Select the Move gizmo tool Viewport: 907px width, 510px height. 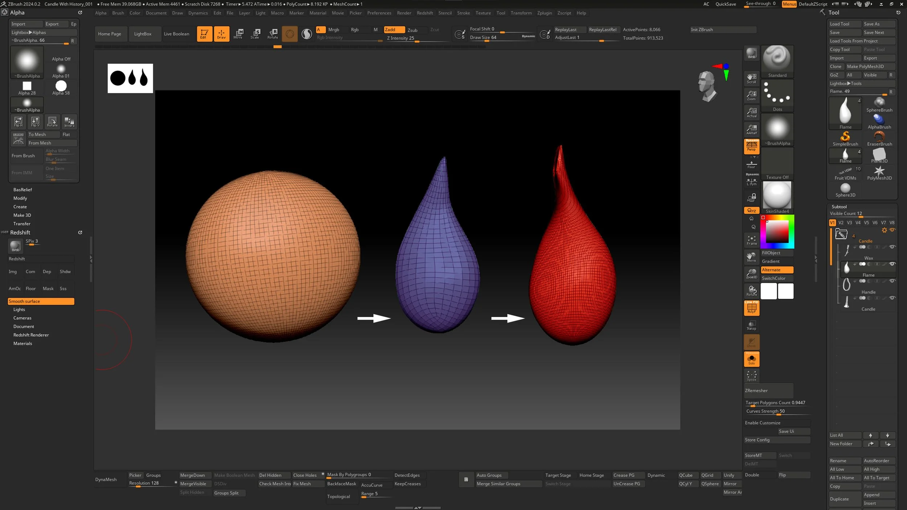(x=238, y=34)
